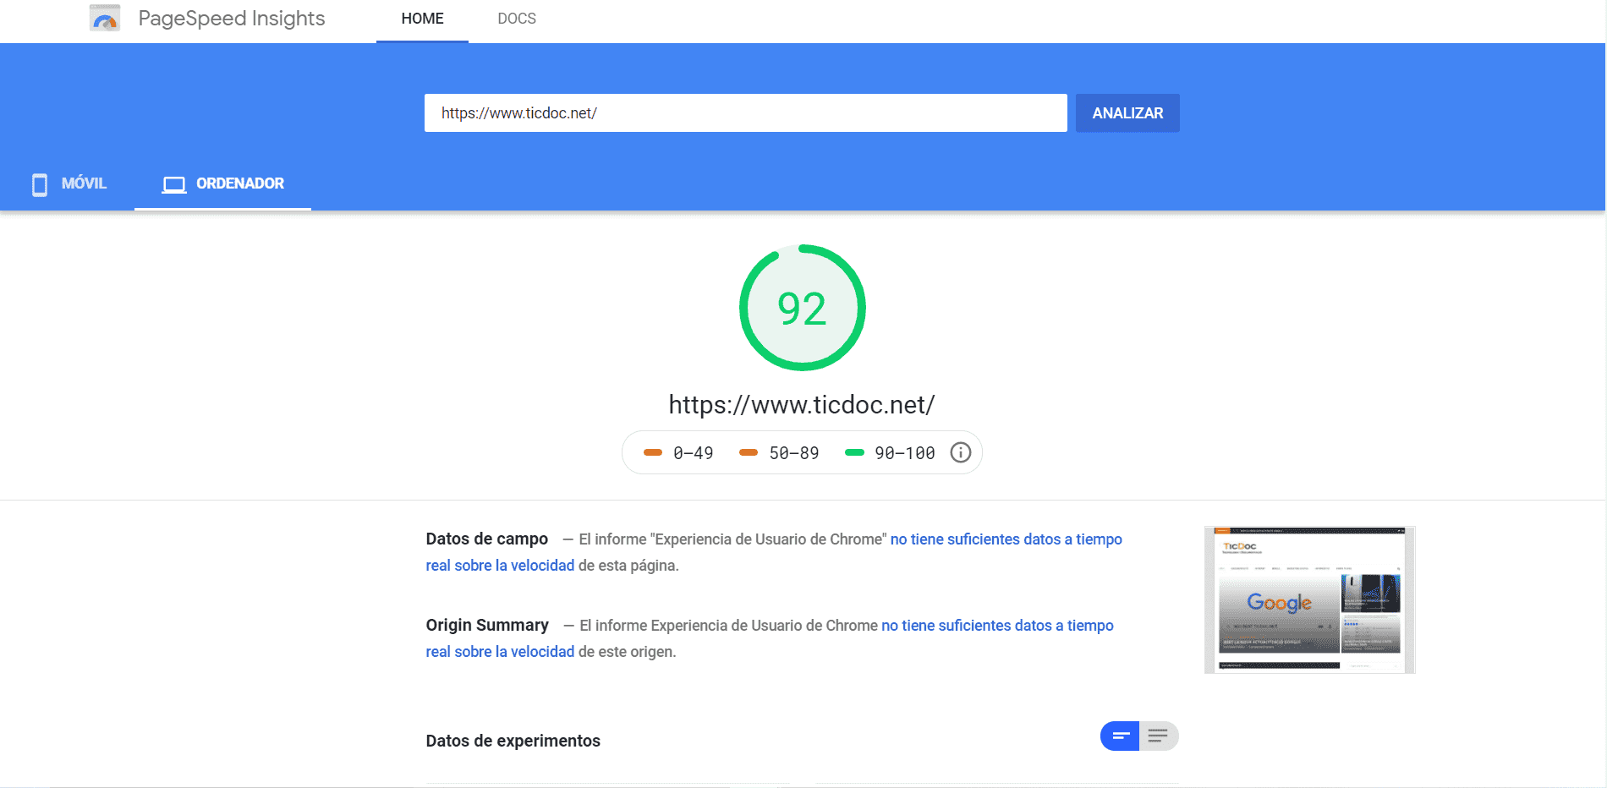The image size is (1607, 788).
Task: Click the Datos de experimentos heading
Action: (x=513, y=741)
